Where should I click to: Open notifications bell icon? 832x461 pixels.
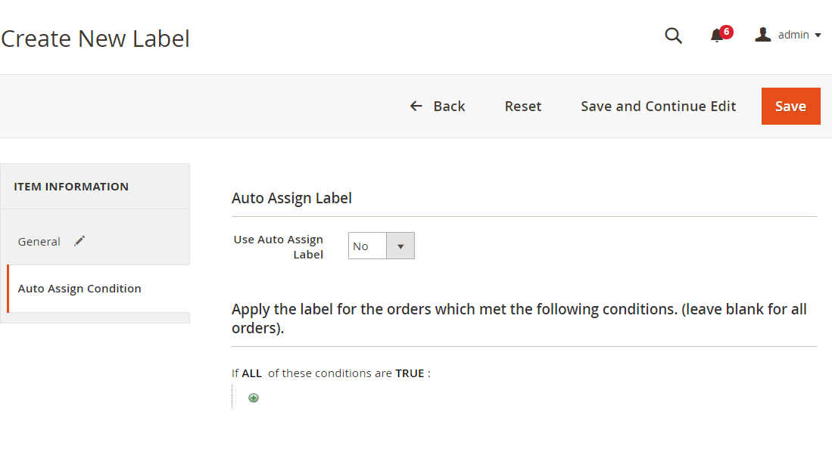coord(717,36)
